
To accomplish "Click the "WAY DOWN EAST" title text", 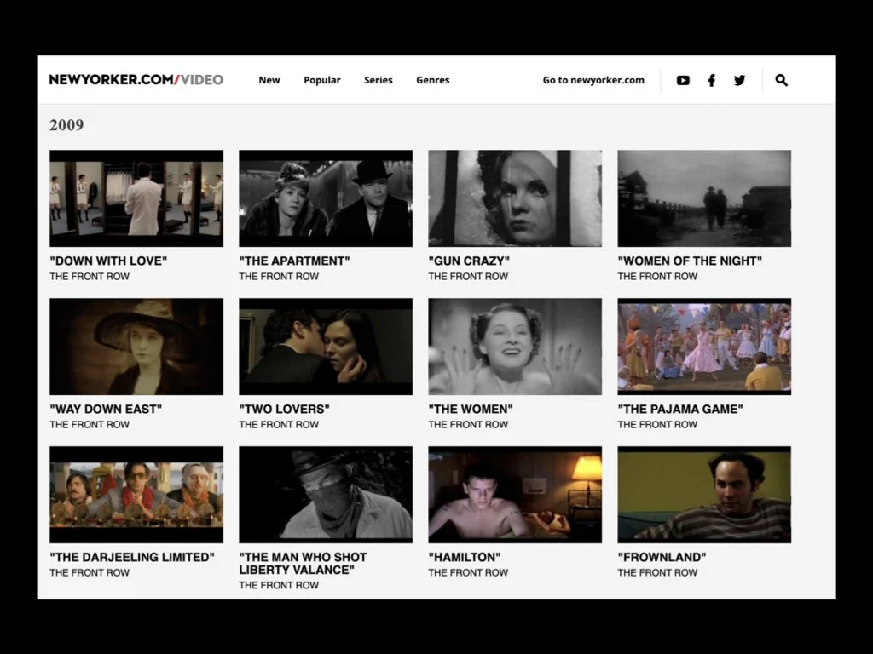I will pyautogui.click(x=106, y=409).
